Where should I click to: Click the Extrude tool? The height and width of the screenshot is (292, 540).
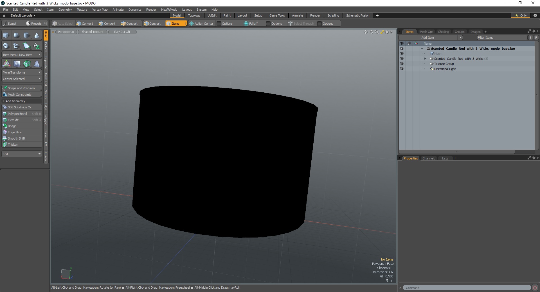point(22,120)
